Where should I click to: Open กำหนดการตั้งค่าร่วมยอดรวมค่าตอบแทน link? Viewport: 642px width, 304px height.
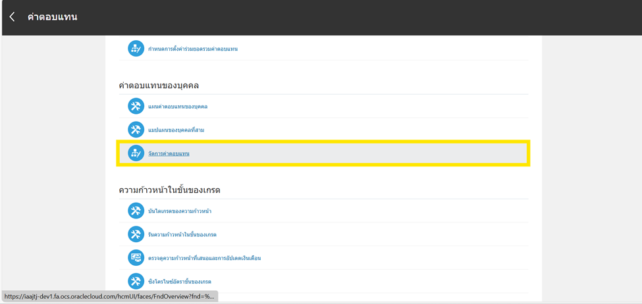(x=193, y=49)
